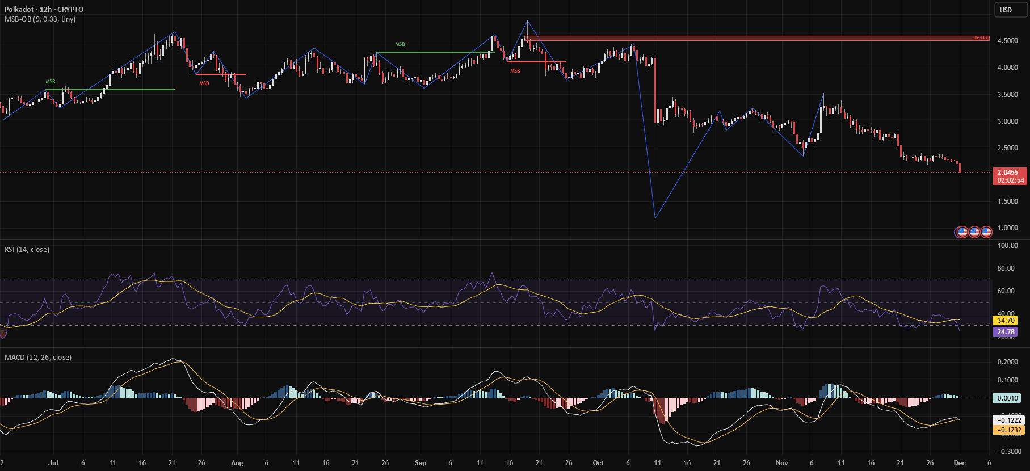The height and width of the screenshot is (471, 1030).
Task: Click the Polkadot 12h CRYPTO symbol title
Action: 44,9
